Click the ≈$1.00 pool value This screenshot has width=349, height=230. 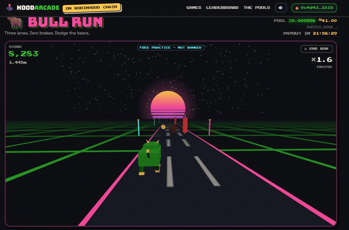[x=328, y=20]
